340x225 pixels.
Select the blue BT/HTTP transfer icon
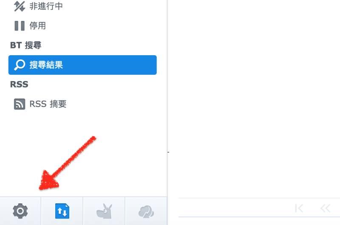pos(62,211)
